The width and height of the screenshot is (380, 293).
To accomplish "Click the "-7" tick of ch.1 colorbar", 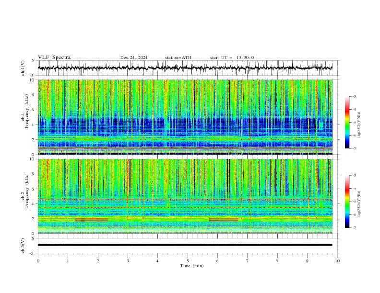I will coord(354,148).
